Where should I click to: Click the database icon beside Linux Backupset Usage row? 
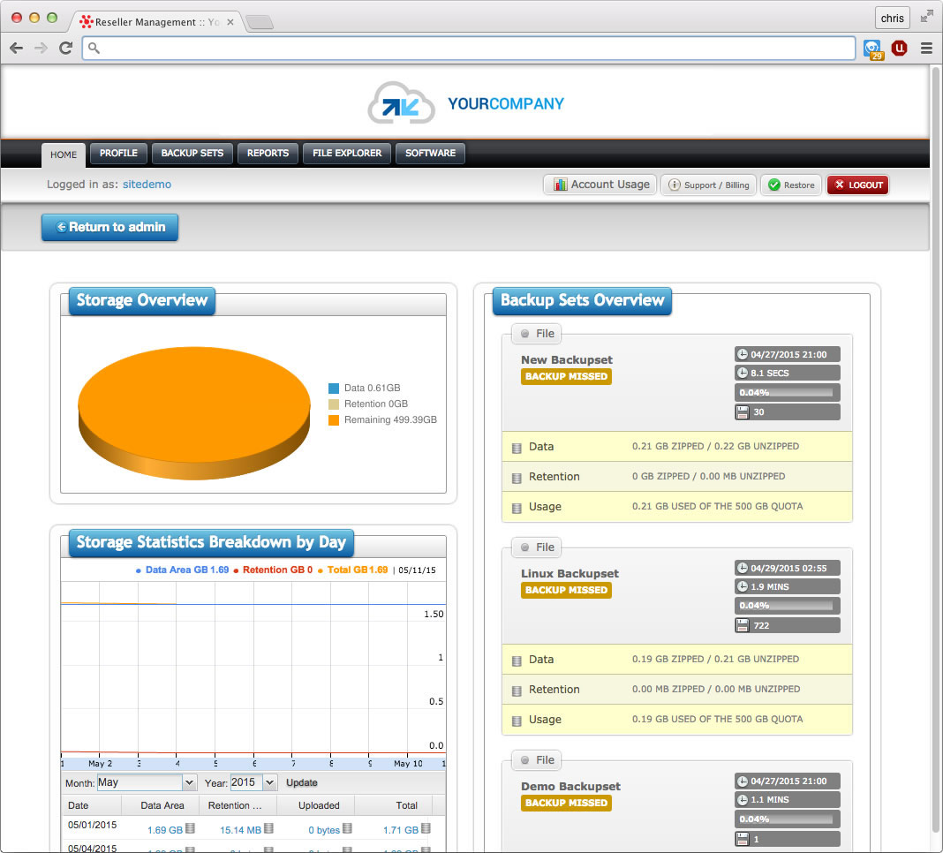tap(516, 721)
